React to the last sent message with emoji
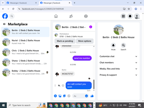The height and width of the screenshot is (108, 144). click(x=63, y=86)
